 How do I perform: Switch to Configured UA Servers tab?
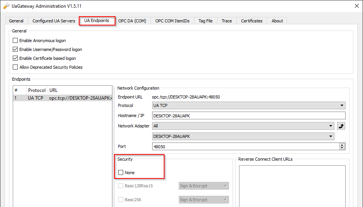54,21
